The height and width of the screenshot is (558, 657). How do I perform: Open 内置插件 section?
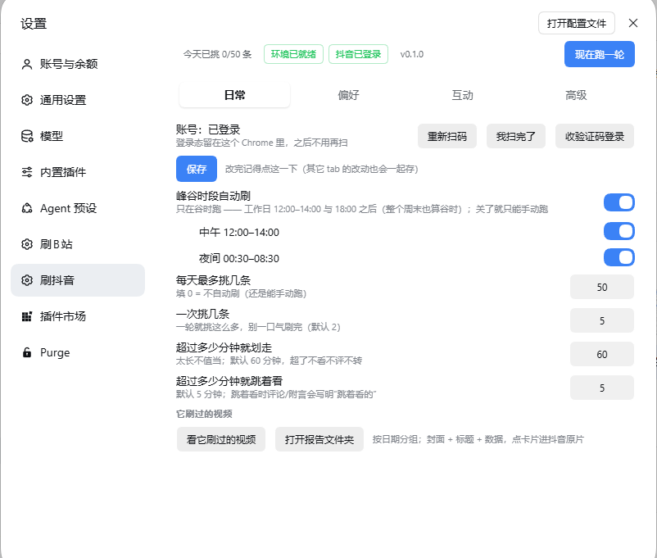click(x=78, y=172)
